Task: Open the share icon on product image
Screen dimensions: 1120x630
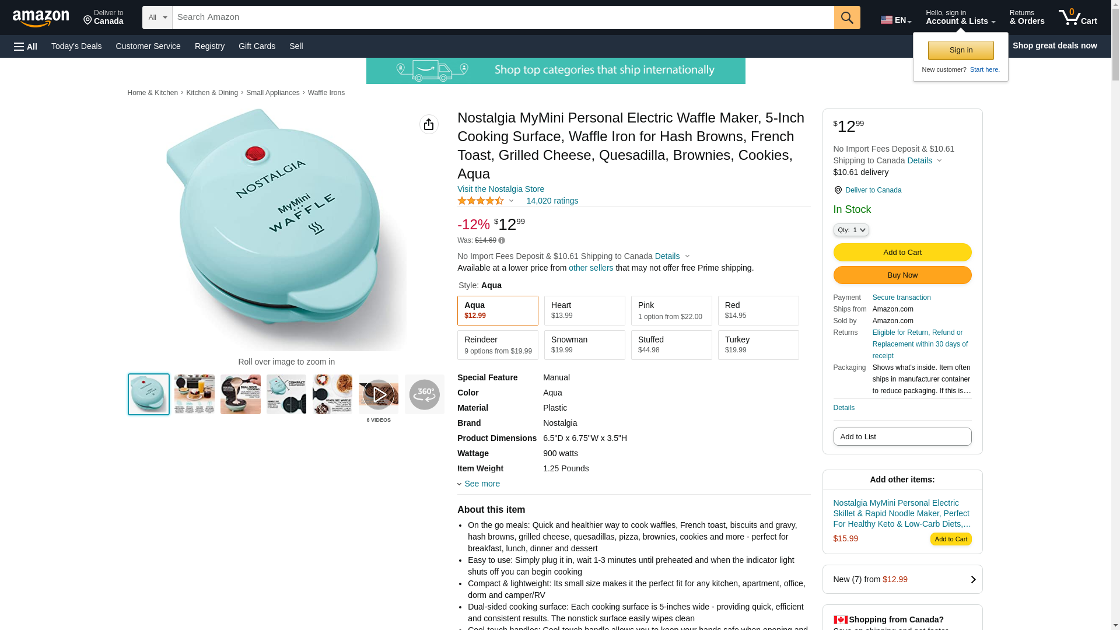Action: [429, 124]
